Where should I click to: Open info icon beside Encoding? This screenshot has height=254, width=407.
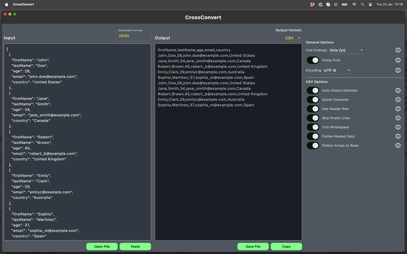[398, 70]
